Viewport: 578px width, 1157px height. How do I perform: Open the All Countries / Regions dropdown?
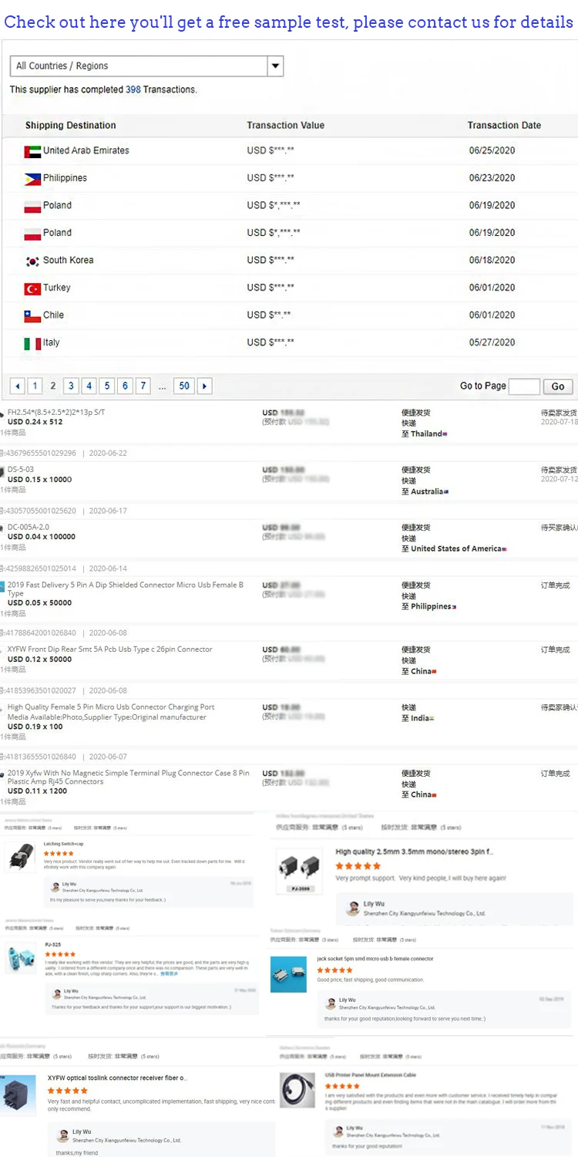[x=146, y=66]
